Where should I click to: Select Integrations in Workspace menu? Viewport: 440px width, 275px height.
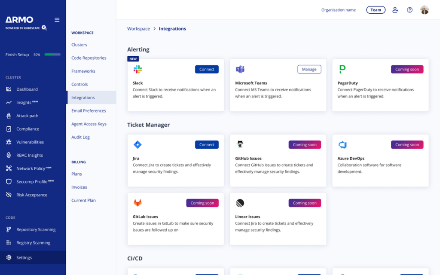(91, 98)
